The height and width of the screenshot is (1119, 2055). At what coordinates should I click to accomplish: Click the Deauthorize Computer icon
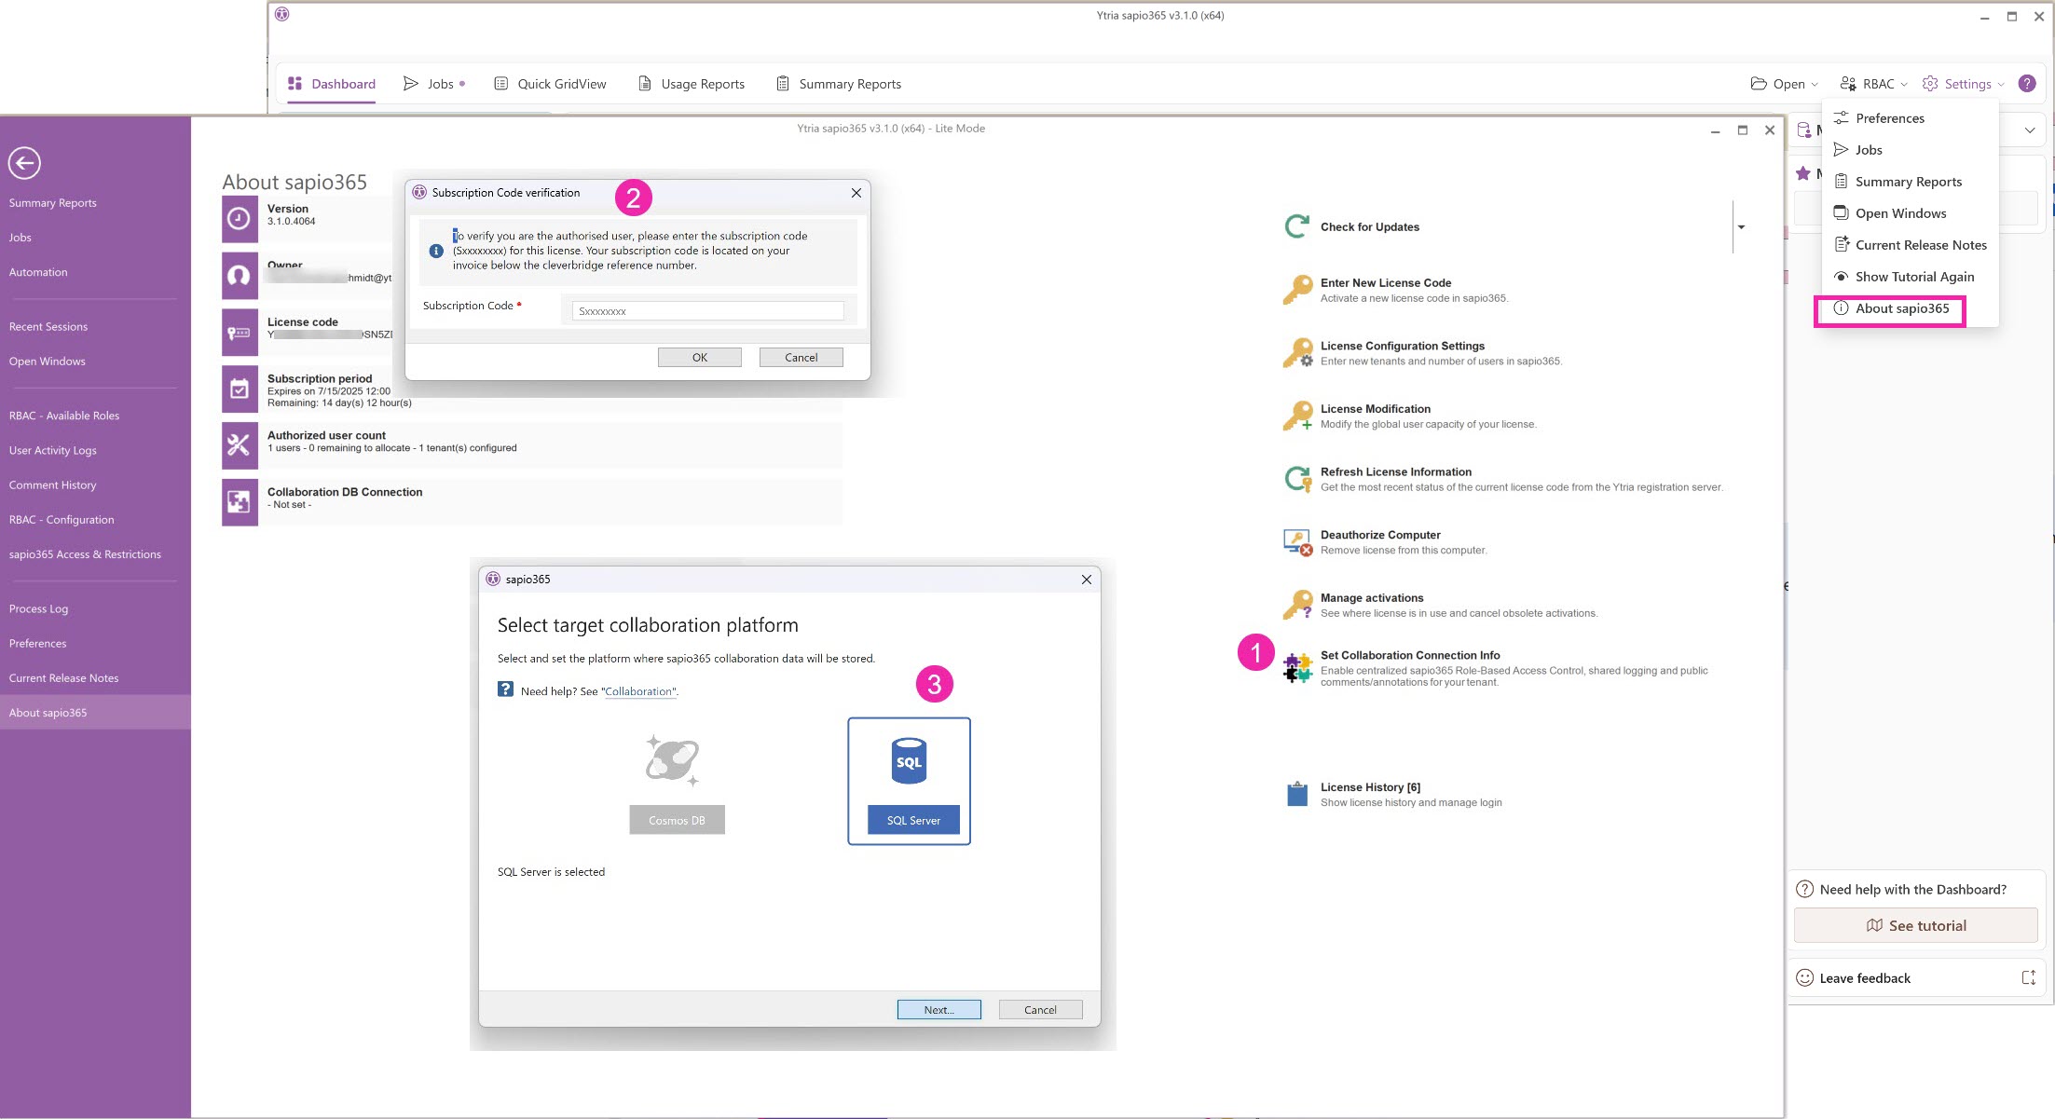(1296, 541)
